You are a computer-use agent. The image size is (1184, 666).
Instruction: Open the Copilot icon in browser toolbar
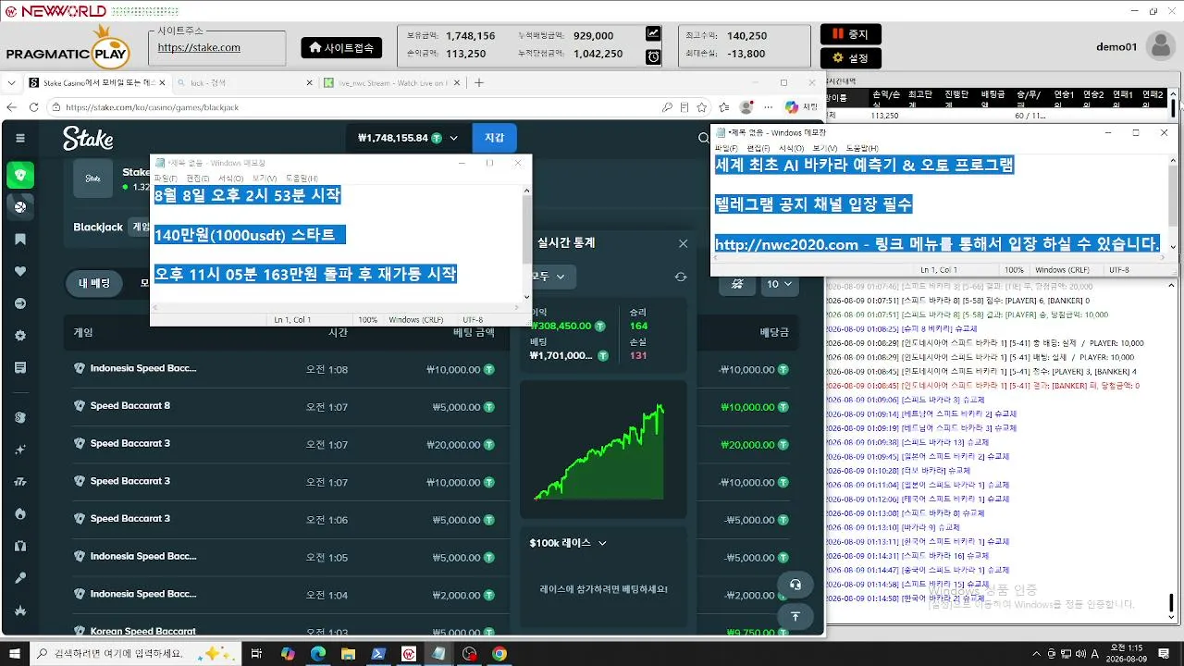pos(792,107)
